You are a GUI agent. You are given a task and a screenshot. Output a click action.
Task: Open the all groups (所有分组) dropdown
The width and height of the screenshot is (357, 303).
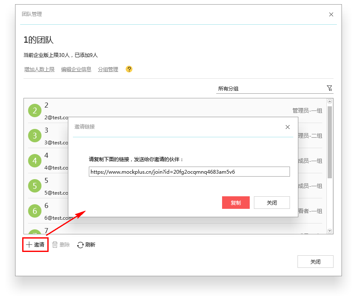tap(275, 88)
